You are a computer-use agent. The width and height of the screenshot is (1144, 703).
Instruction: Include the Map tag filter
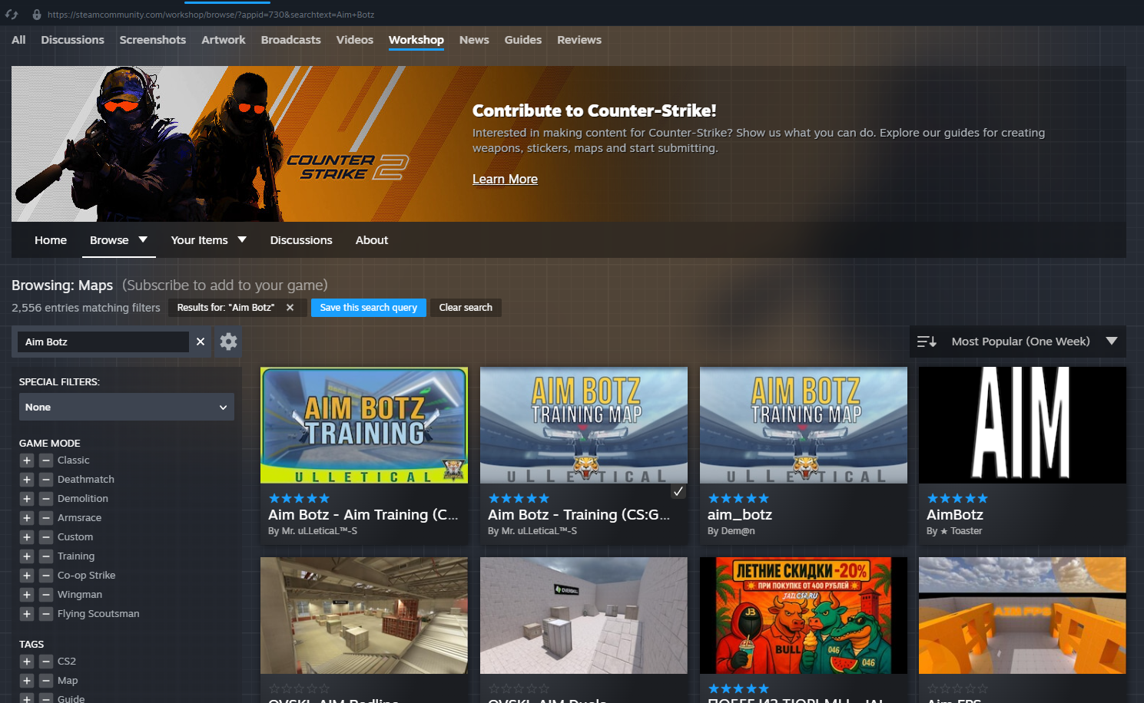27,681
